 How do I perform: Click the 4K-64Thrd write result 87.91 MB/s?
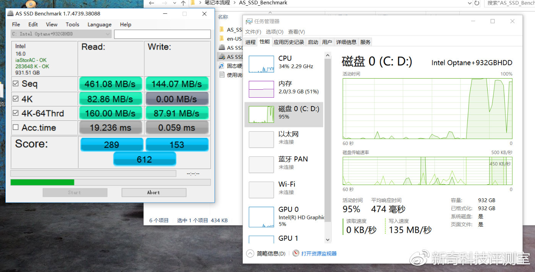pos(177,113)
